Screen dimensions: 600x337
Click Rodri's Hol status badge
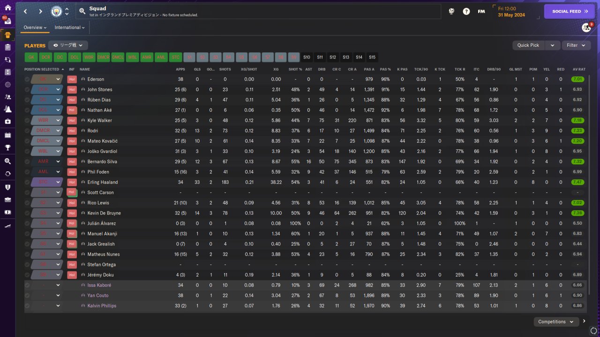click(x=72, y=131)
